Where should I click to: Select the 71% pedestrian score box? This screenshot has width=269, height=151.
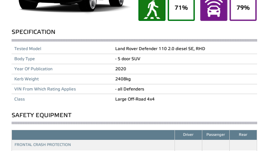181,10
